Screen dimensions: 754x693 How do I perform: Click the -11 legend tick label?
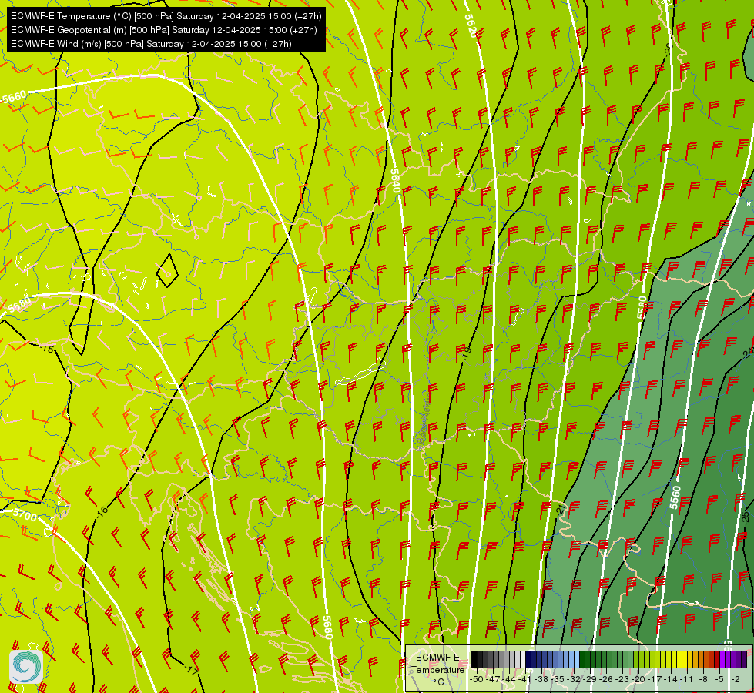point(688,679)
